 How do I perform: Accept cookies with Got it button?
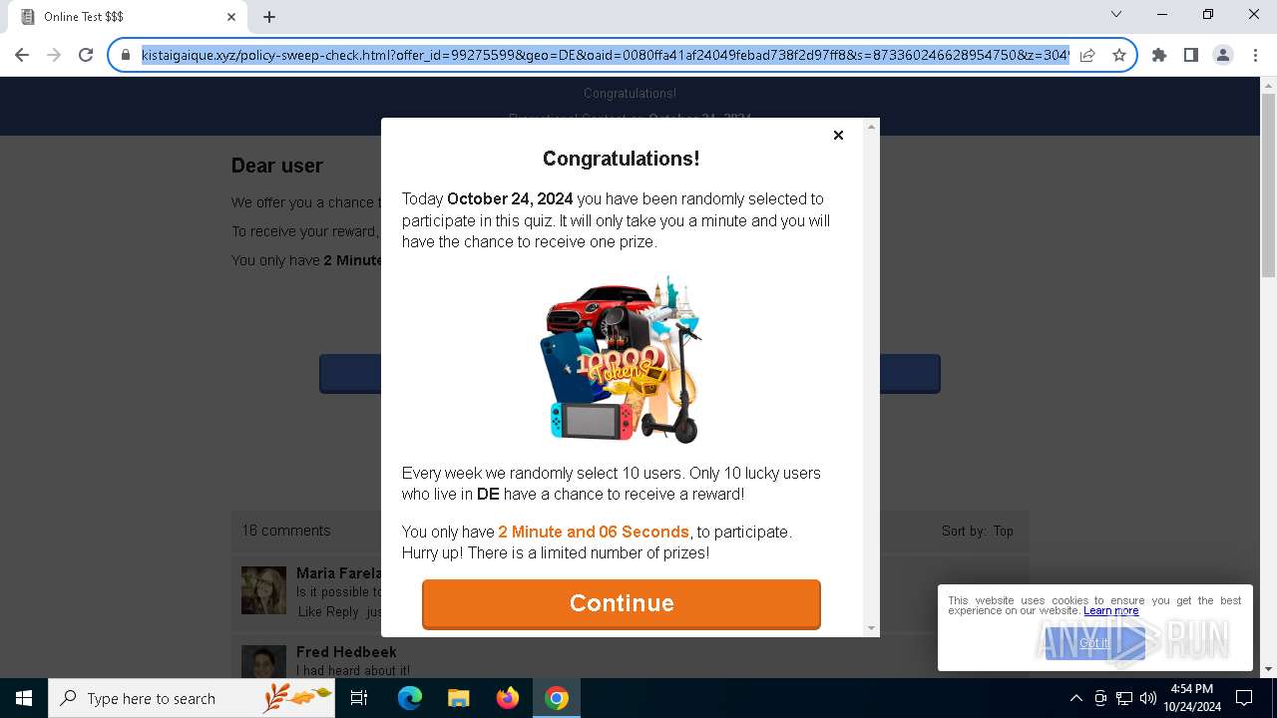coord(1094,643)
